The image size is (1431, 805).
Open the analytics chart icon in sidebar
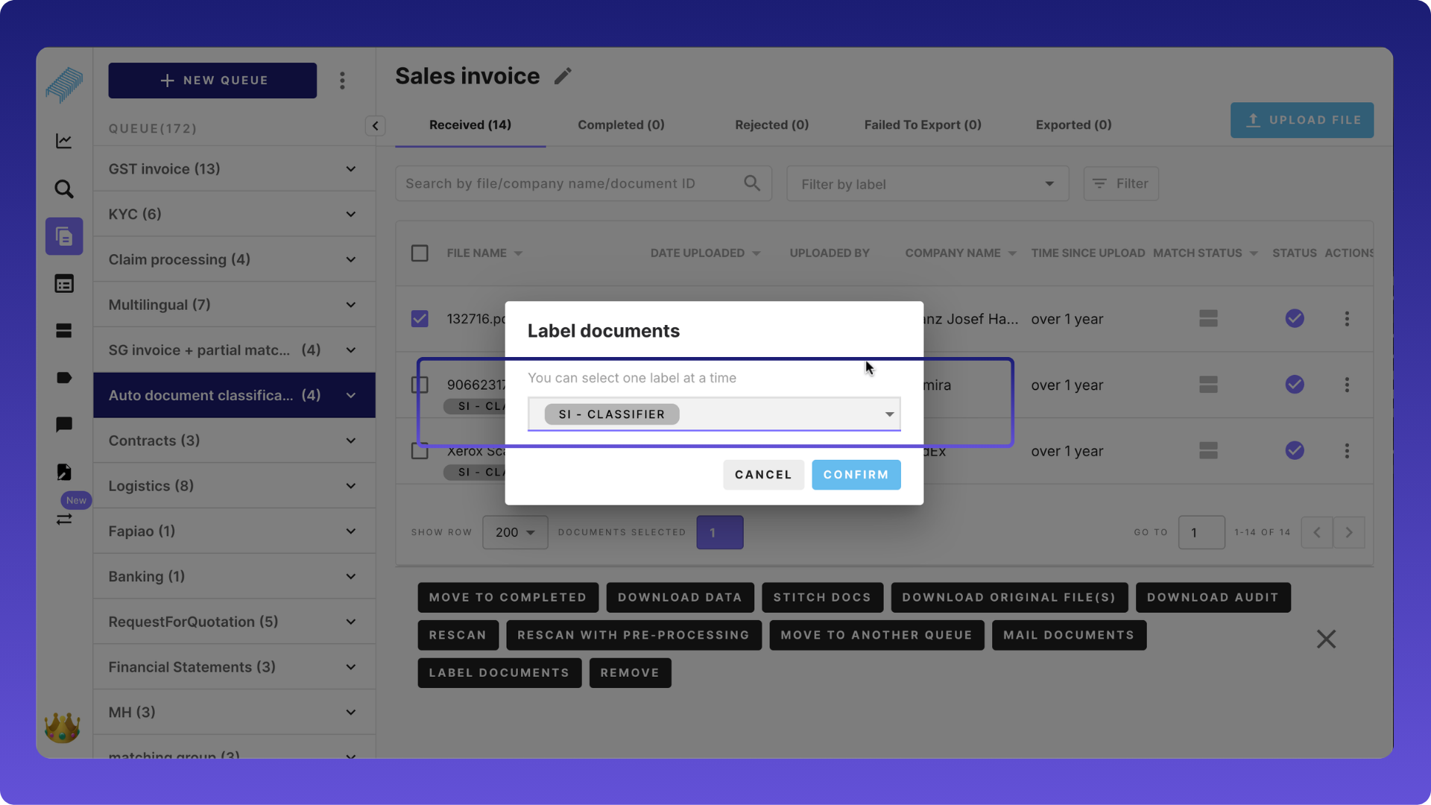[x=64, y=141]
